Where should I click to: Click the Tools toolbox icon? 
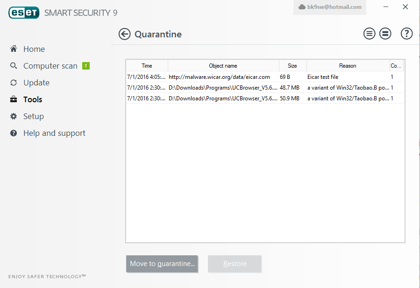coord(14,99)
